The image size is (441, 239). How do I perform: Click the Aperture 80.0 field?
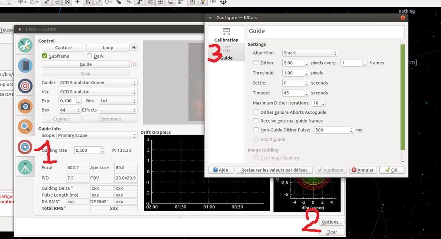point(126,168)
